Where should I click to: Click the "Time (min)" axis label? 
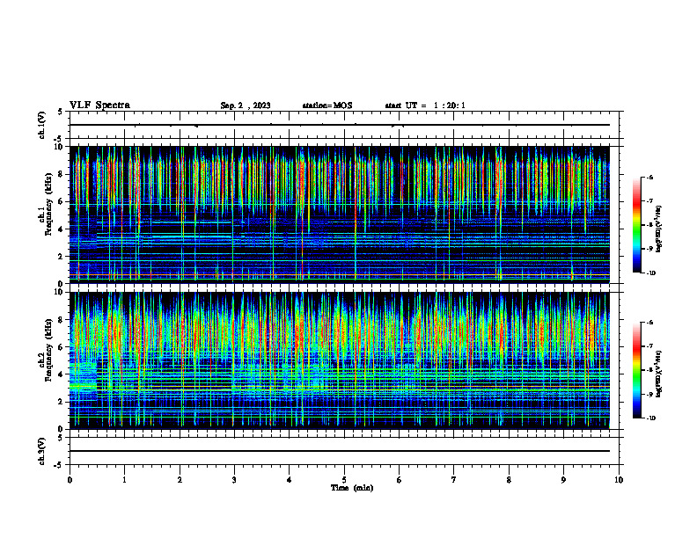click(352, 488)
